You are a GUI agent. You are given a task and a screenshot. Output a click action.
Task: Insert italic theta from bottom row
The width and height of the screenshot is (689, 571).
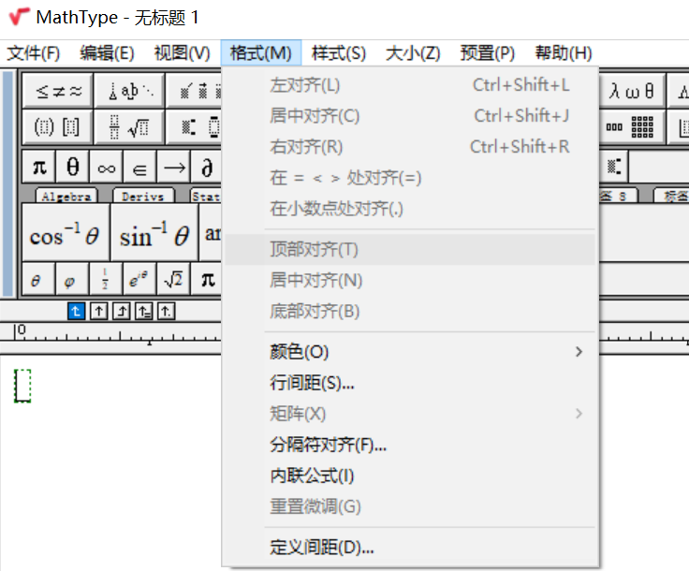38,278
